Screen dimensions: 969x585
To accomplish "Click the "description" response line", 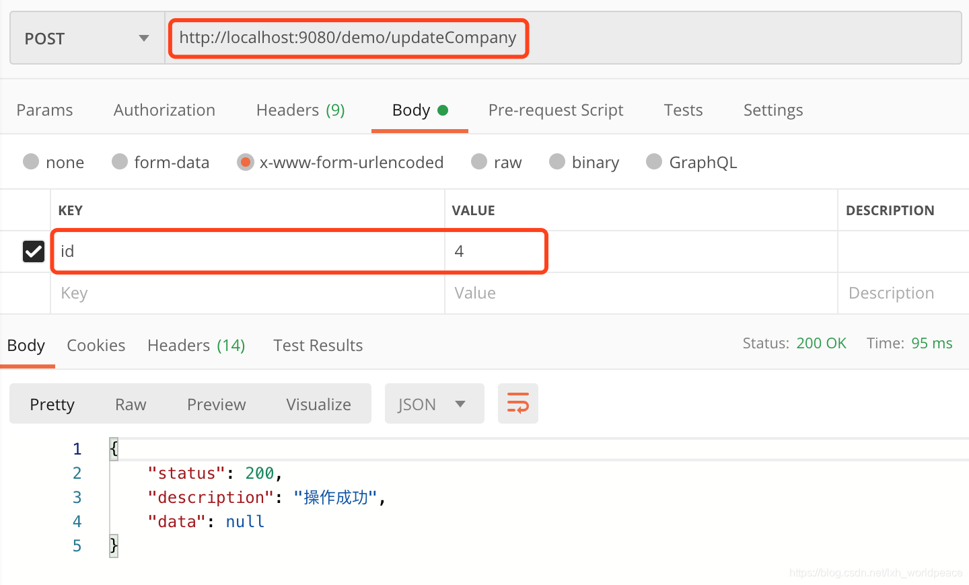I will 266,498.
